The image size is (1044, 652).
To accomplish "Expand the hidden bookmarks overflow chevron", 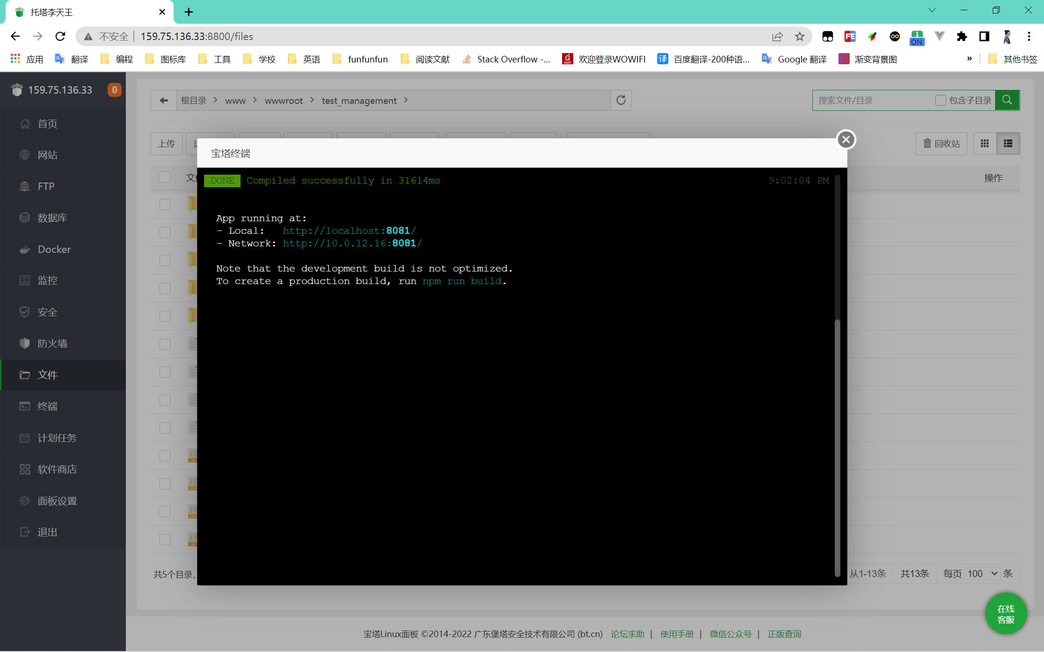I will tap(969, 59).
